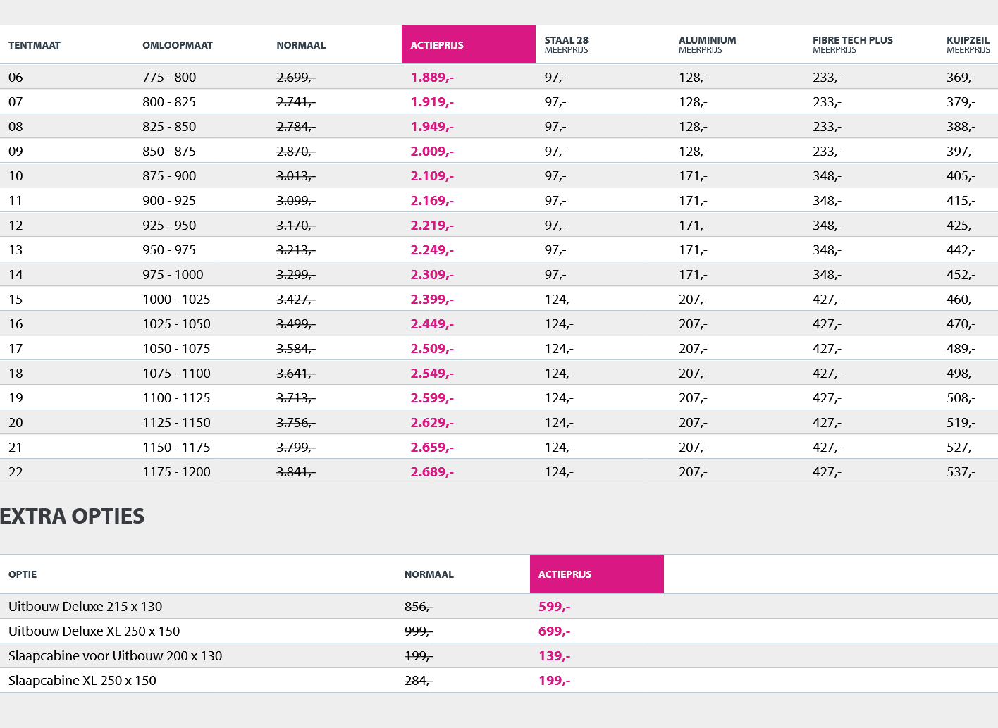Click the KUIPZEIL meerprijs column header
Screen dimensions: 998x728
pos(968,44)
